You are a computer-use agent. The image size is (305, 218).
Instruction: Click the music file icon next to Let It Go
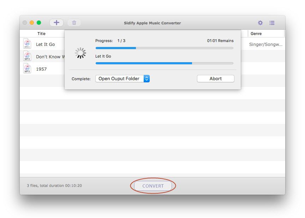pyautogui.click(x=27, y=43)
